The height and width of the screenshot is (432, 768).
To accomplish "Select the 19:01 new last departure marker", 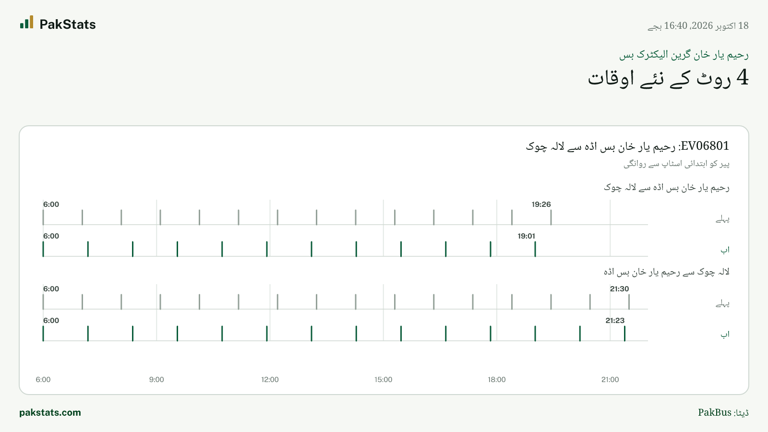I will (x=535, y=249).
